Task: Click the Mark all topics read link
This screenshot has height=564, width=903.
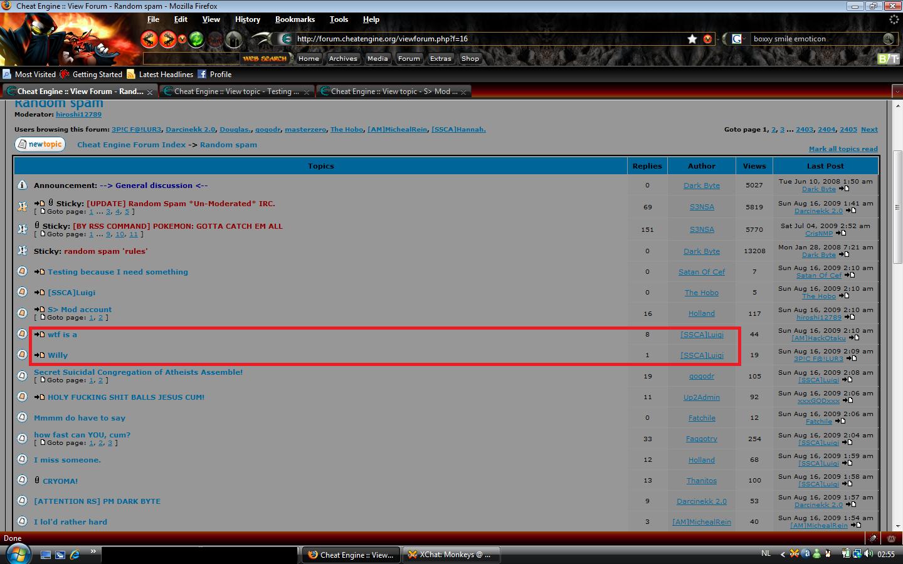Action: 843,149
